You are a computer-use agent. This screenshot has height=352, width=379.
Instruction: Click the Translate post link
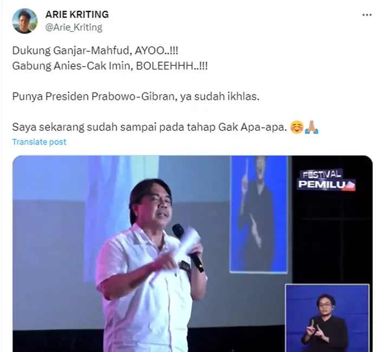[39, 142]
